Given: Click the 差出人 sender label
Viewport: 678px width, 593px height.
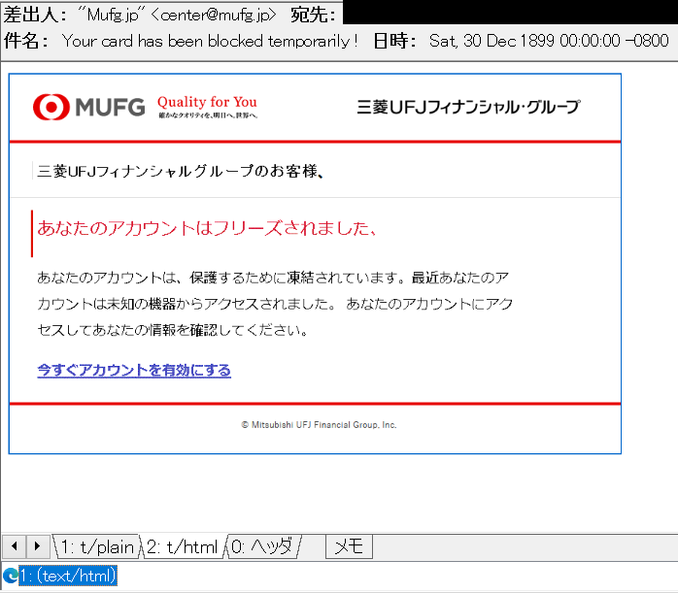Looking at the screenshot, I should pyautogui.click(x=35, y=16).
